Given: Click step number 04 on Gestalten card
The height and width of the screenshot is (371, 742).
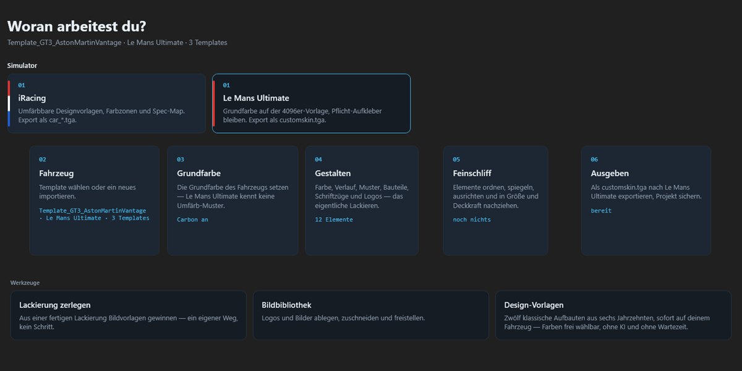Looking at the screenshot, I should tap(318, 160).
